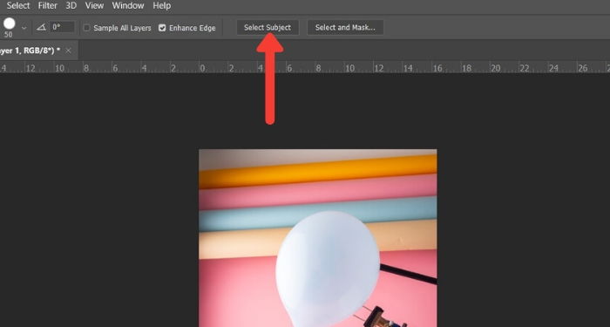
Task: Disable the Enhance Edge checkbox
Action: tap(162, 28)
